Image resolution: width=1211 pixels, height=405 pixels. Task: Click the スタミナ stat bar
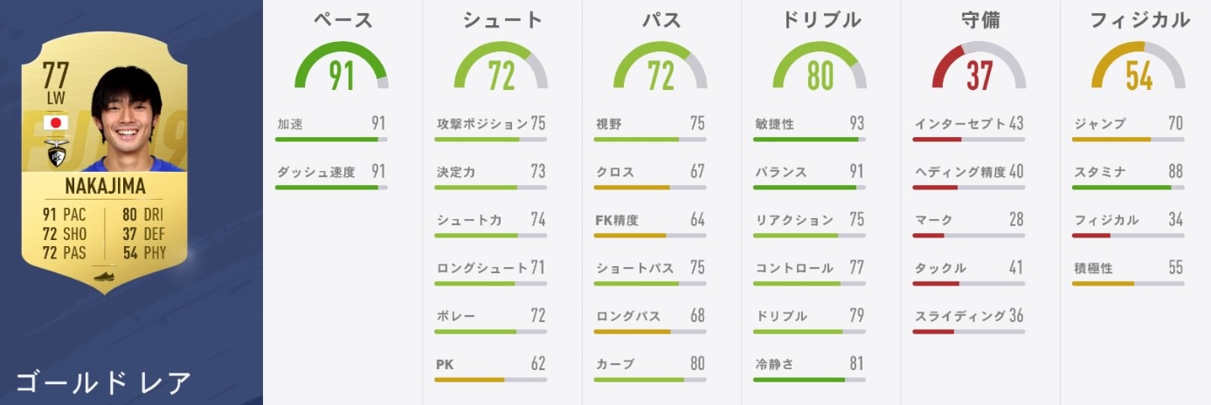click(x=1128, y=188)
